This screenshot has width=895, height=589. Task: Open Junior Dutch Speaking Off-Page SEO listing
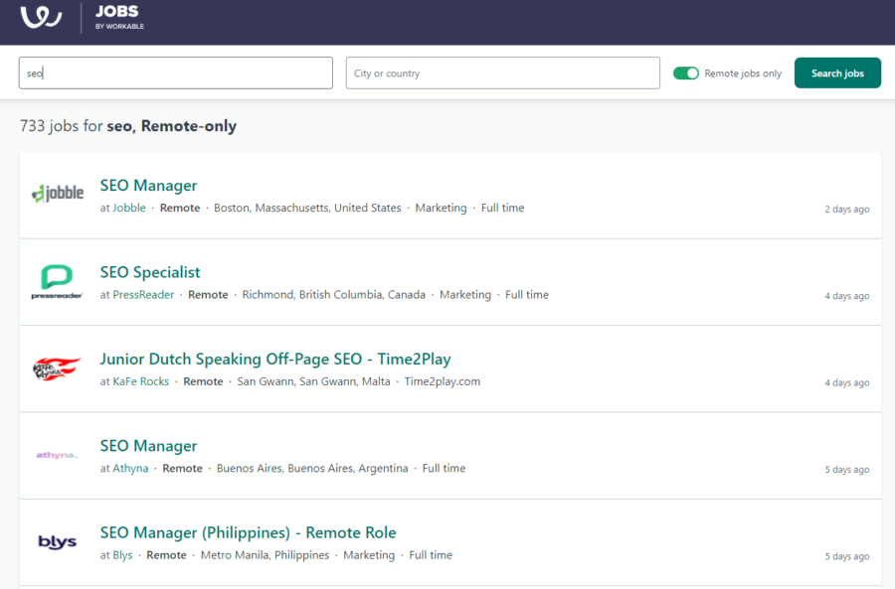tap(275, 359)
